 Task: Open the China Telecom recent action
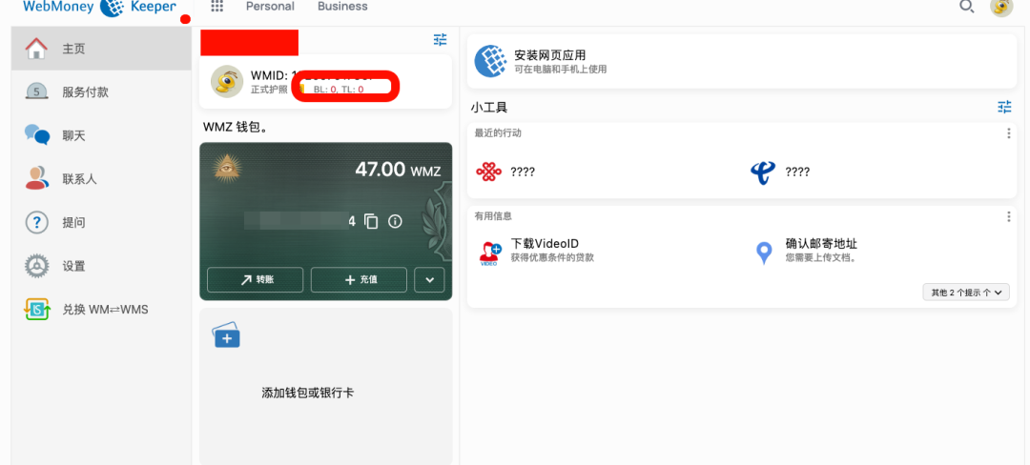(x=763, y=172)
